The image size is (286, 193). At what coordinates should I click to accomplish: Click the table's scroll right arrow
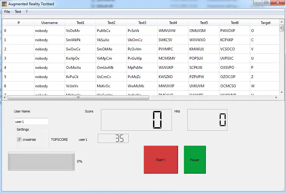[276, 98]
